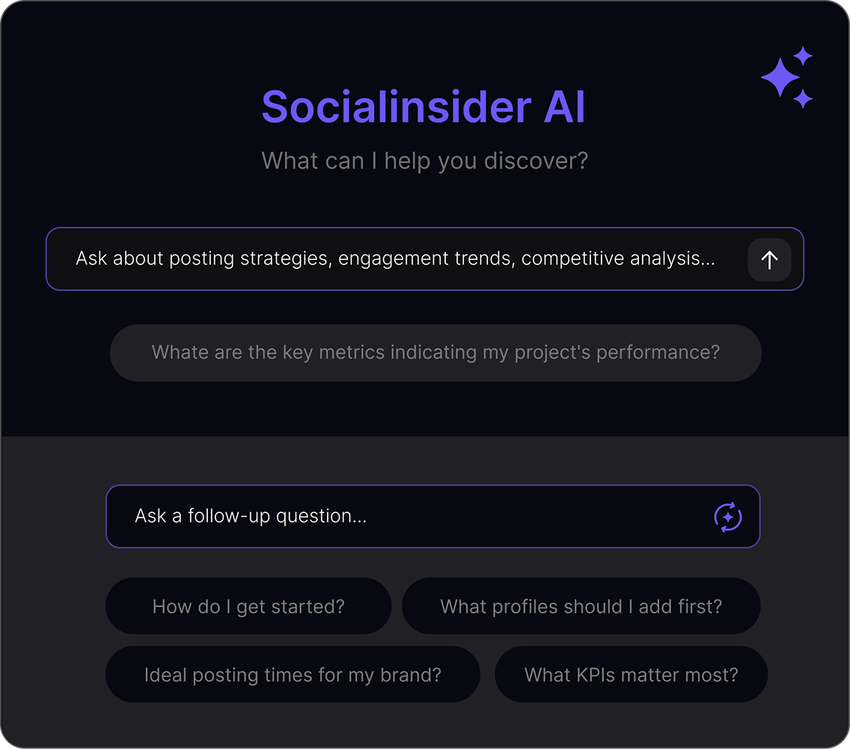Select the suggestion about key metrics performance
Image resolution: width=850 pixels, height=749 pixels.
point(436,352)
